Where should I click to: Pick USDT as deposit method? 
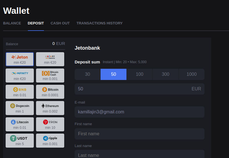click(x=20, y=141)
